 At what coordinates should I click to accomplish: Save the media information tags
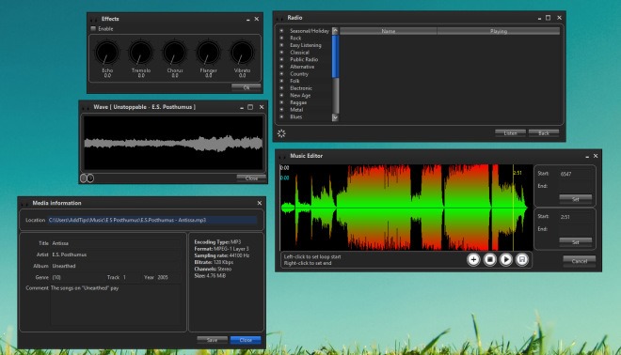click(x=212, y=340)
